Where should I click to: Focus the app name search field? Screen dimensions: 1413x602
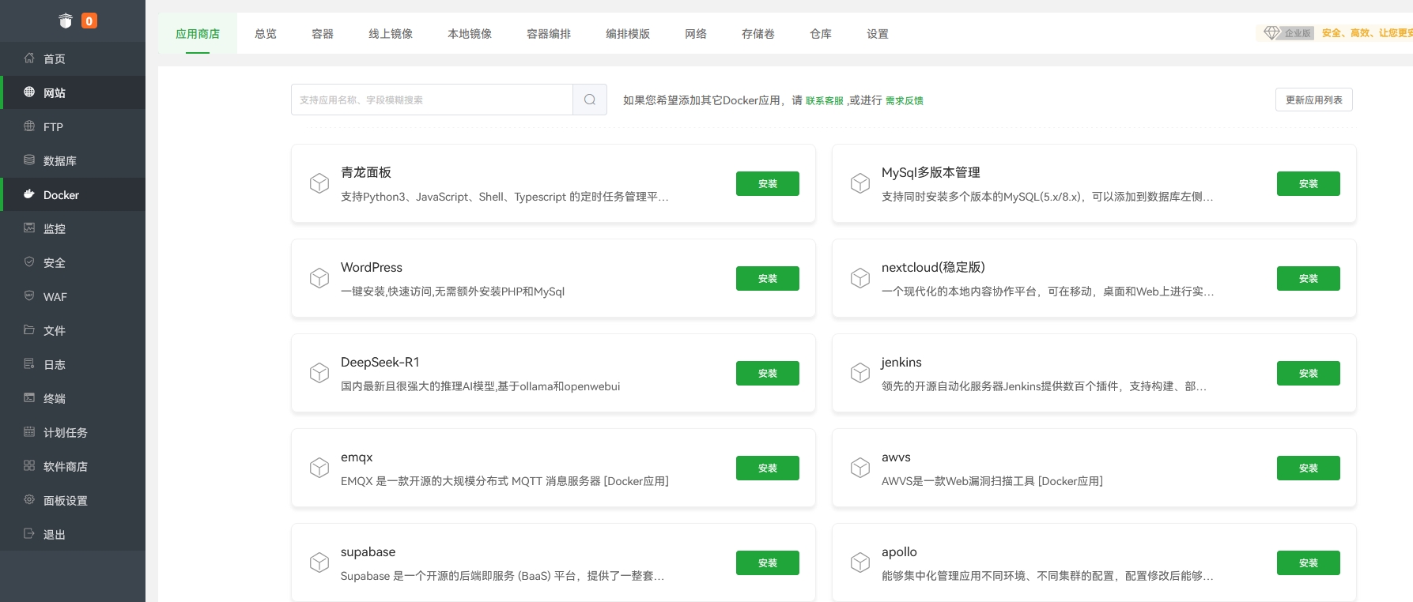tap(432, 100)
